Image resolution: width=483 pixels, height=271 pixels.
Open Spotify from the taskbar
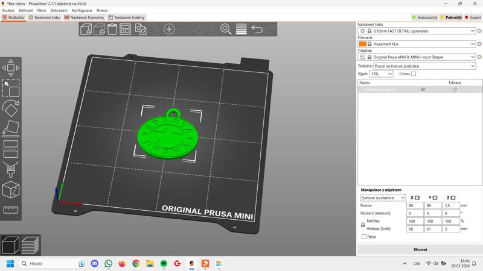point(164,264)
